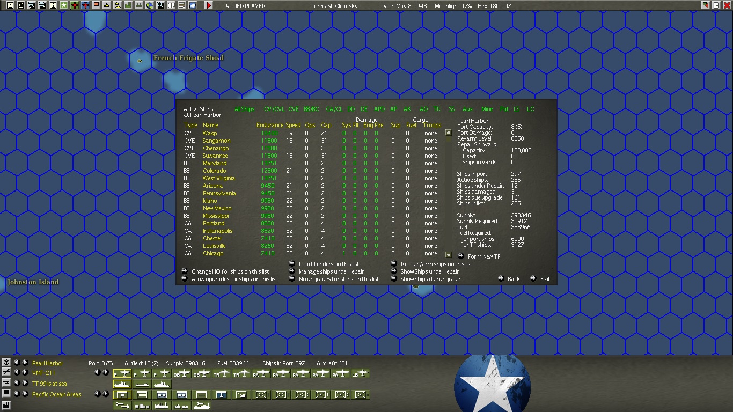Image resolution: width=733 pixels, height=412 pixels.
Task: Open the globe icon in the toolbar
Action: click(x=150, y=5)
